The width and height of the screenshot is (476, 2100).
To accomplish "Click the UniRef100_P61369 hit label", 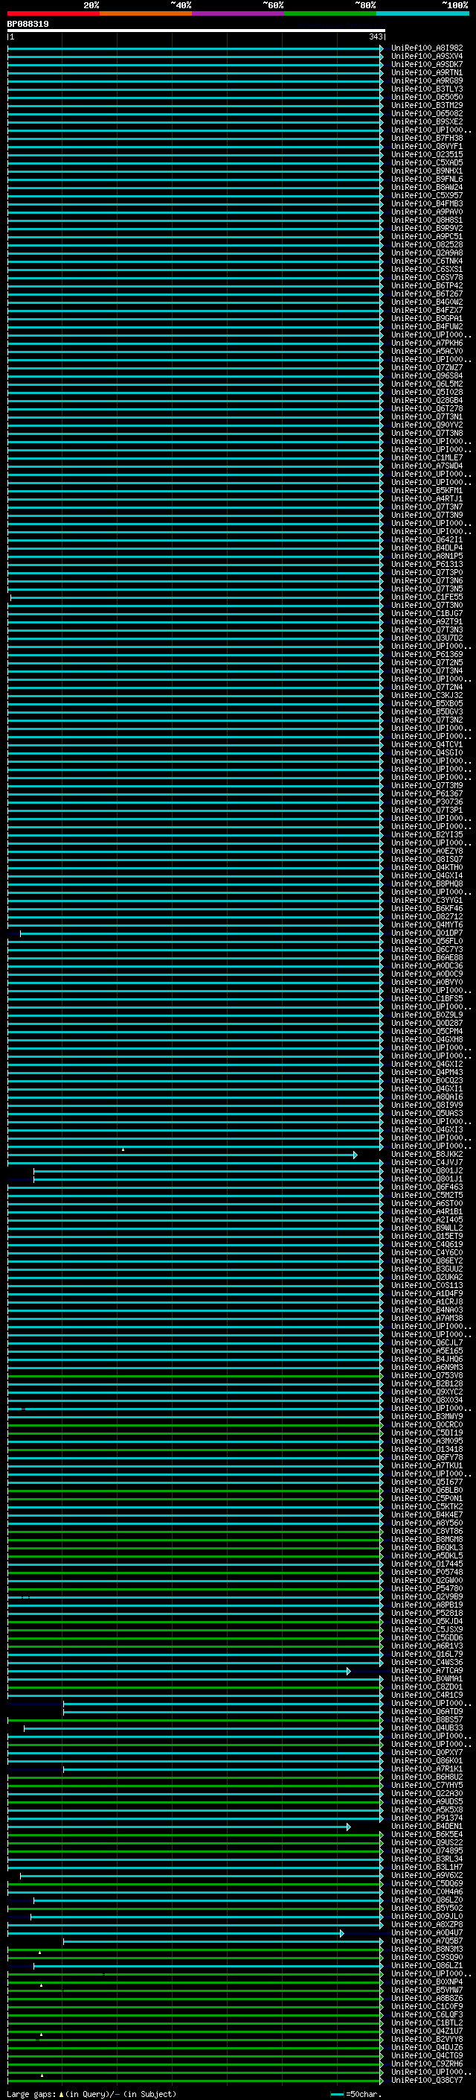I will tap(426, 655).
